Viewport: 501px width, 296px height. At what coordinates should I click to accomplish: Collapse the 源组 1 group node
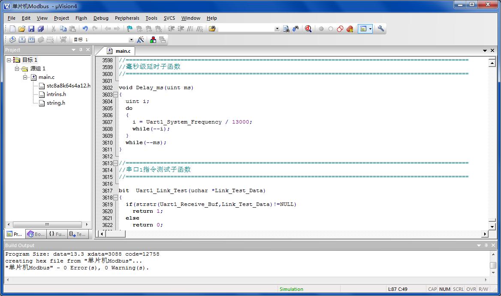(17, 68)
